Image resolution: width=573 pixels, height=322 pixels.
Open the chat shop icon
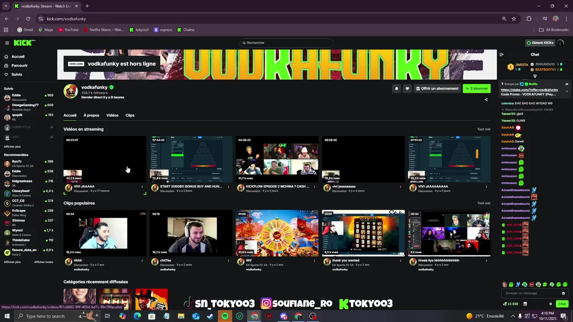coord(525,304)
